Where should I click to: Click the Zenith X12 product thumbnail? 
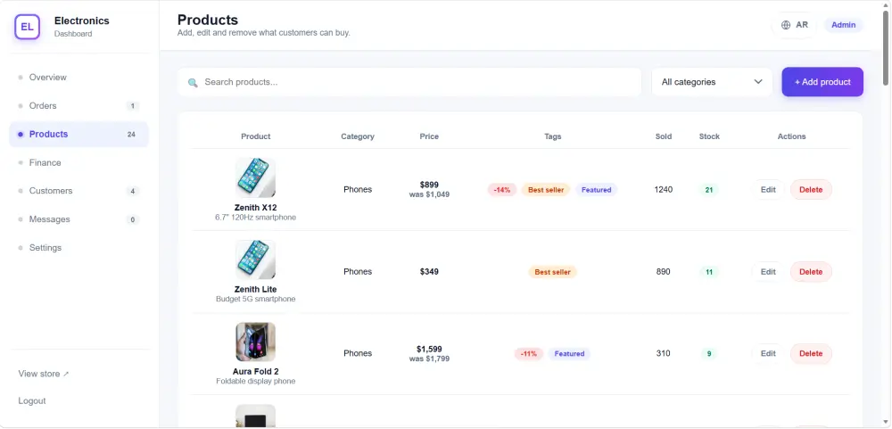(x=255, y=177)
